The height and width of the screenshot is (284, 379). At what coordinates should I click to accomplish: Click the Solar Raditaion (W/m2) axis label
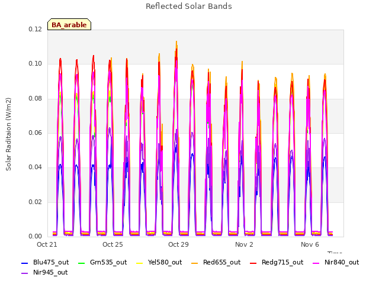point(8,134)
